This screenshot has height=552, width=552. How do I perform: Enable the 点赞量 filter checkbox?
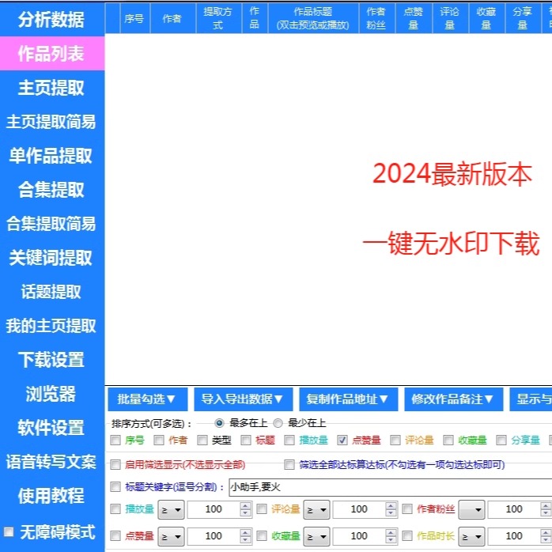point(115,536)
